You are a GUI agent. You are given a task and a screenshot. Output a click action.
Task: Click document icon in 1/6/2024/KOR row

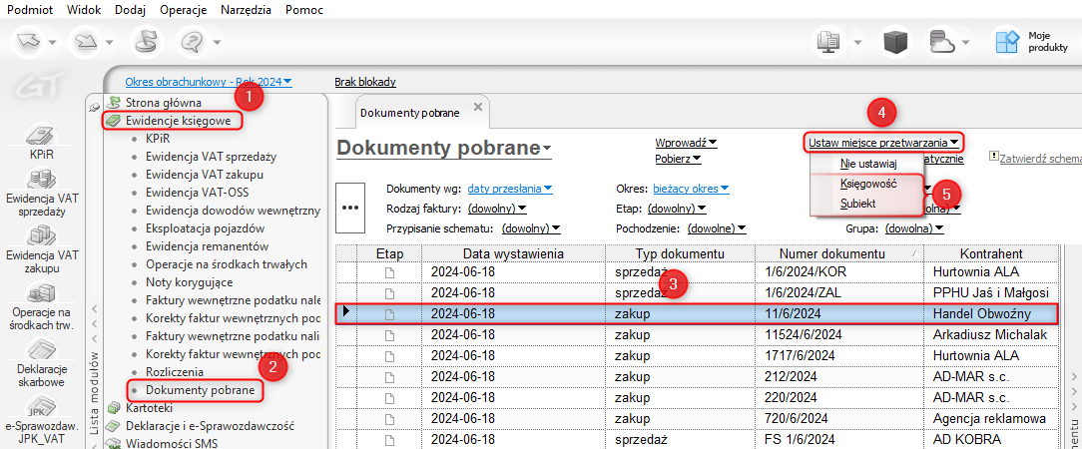(390, 271)
